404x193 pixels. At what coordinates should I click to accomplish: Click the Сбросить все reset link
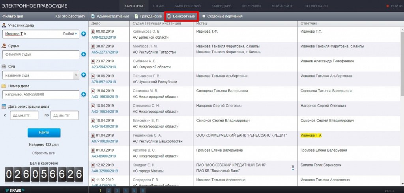coord(43,153)
